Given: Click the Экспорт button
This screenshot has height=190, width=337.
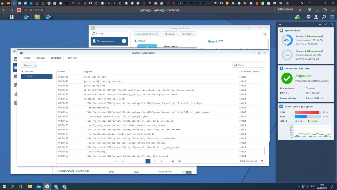Looking at the screenshot, I should tap(28, 65).
